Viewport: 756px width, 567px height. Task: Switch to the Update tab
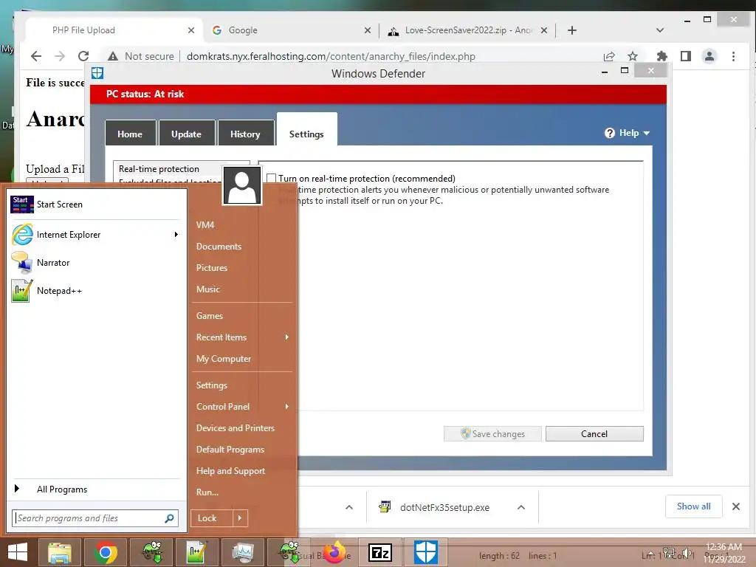tap(186, 134)
